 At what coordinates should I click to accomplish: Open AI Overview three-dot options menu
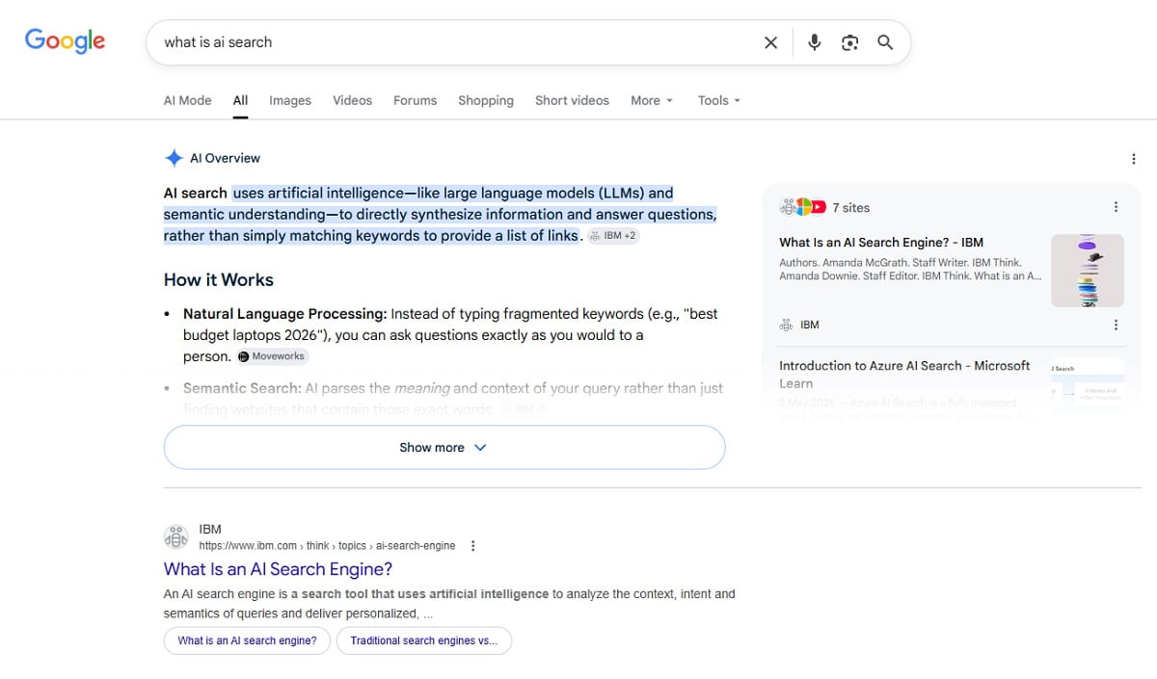tap(1133, 159)
